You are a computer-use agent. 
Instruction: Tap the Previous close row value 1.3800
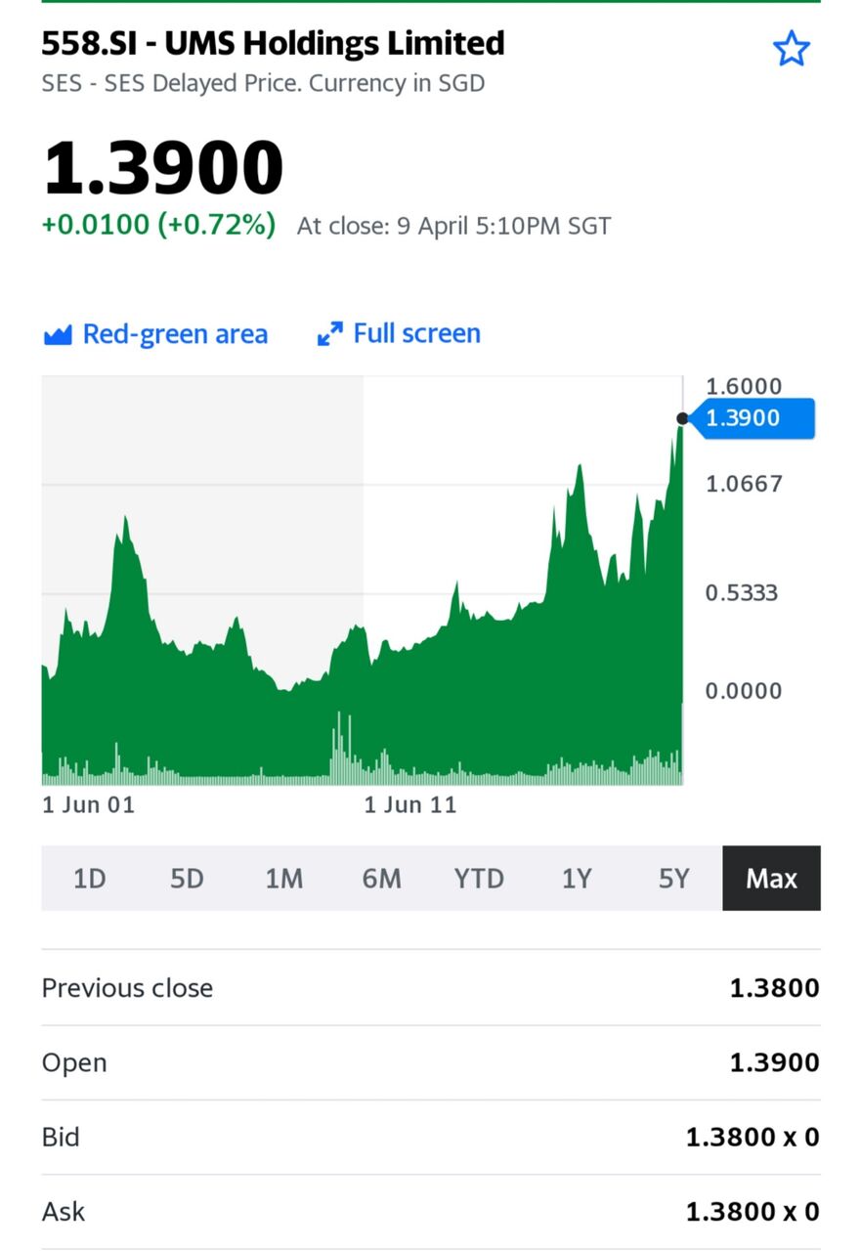pyautogui.click(x=775, y=988)
